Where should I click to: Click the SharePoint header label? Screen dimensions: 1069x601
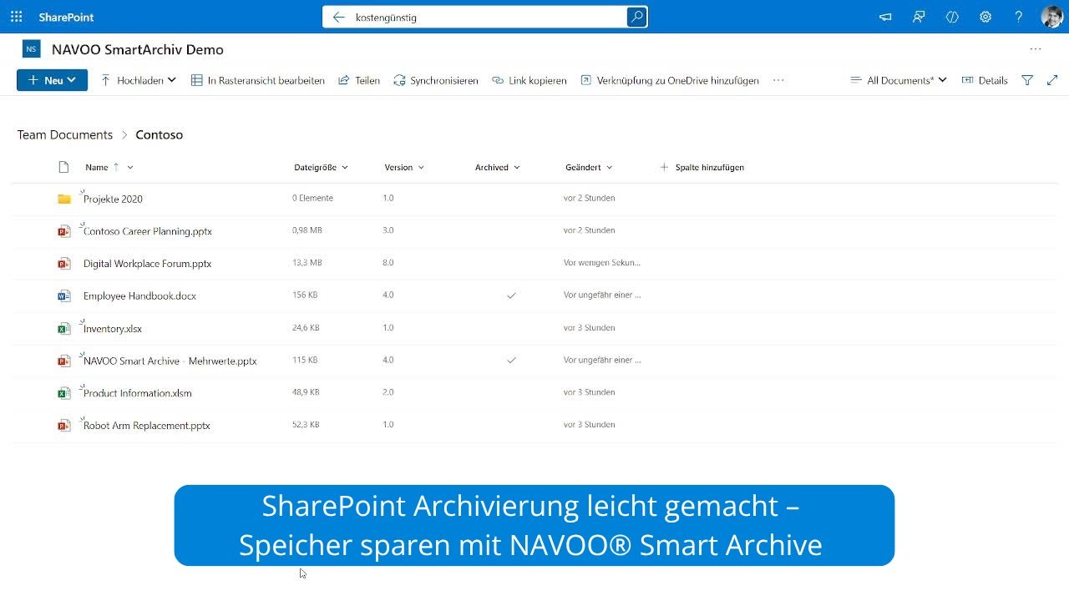tap(66, 17)
